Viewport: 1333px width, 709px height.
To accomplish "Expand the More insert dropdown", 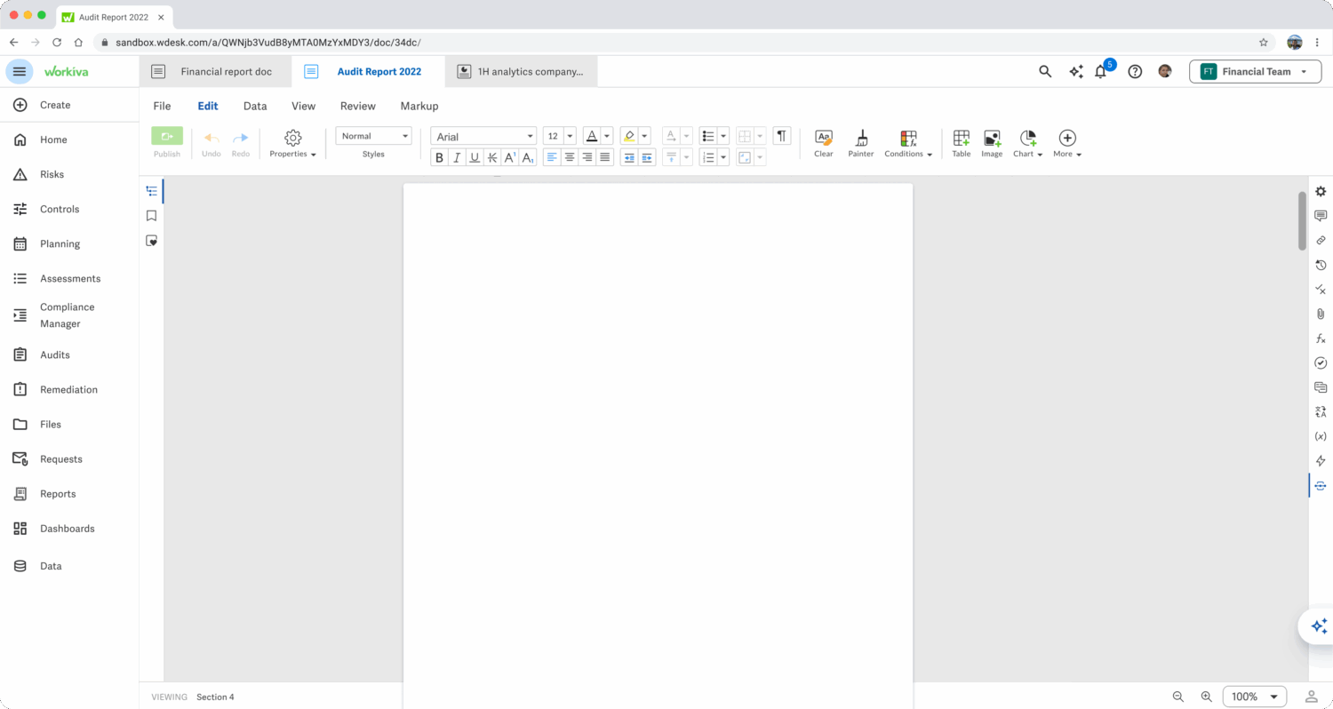I will pyautogui.click(x=1067, y=143).
